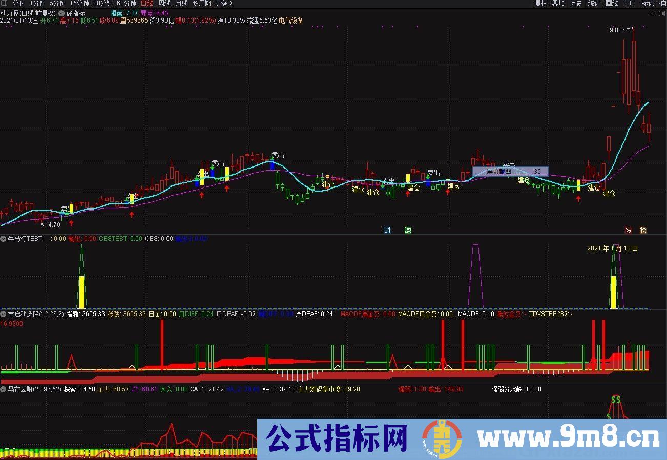Switch to the 月线 monthly chart tab
This screenshot has width=667, height=460.
pyautogui.click(x=181, y=3)
